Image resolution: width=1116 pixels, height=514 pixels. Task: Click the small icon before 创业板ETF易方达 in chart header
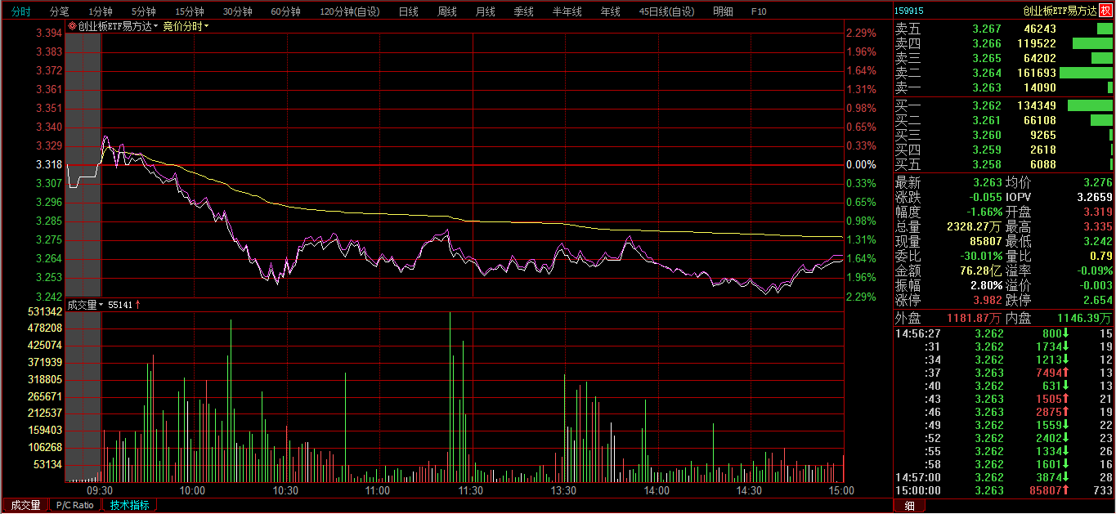coord(72,26)
